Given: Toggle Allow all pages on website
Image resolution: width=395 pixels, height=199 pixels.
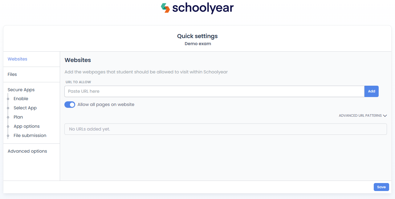Looking at the screenshot, I should pos(70,105).
